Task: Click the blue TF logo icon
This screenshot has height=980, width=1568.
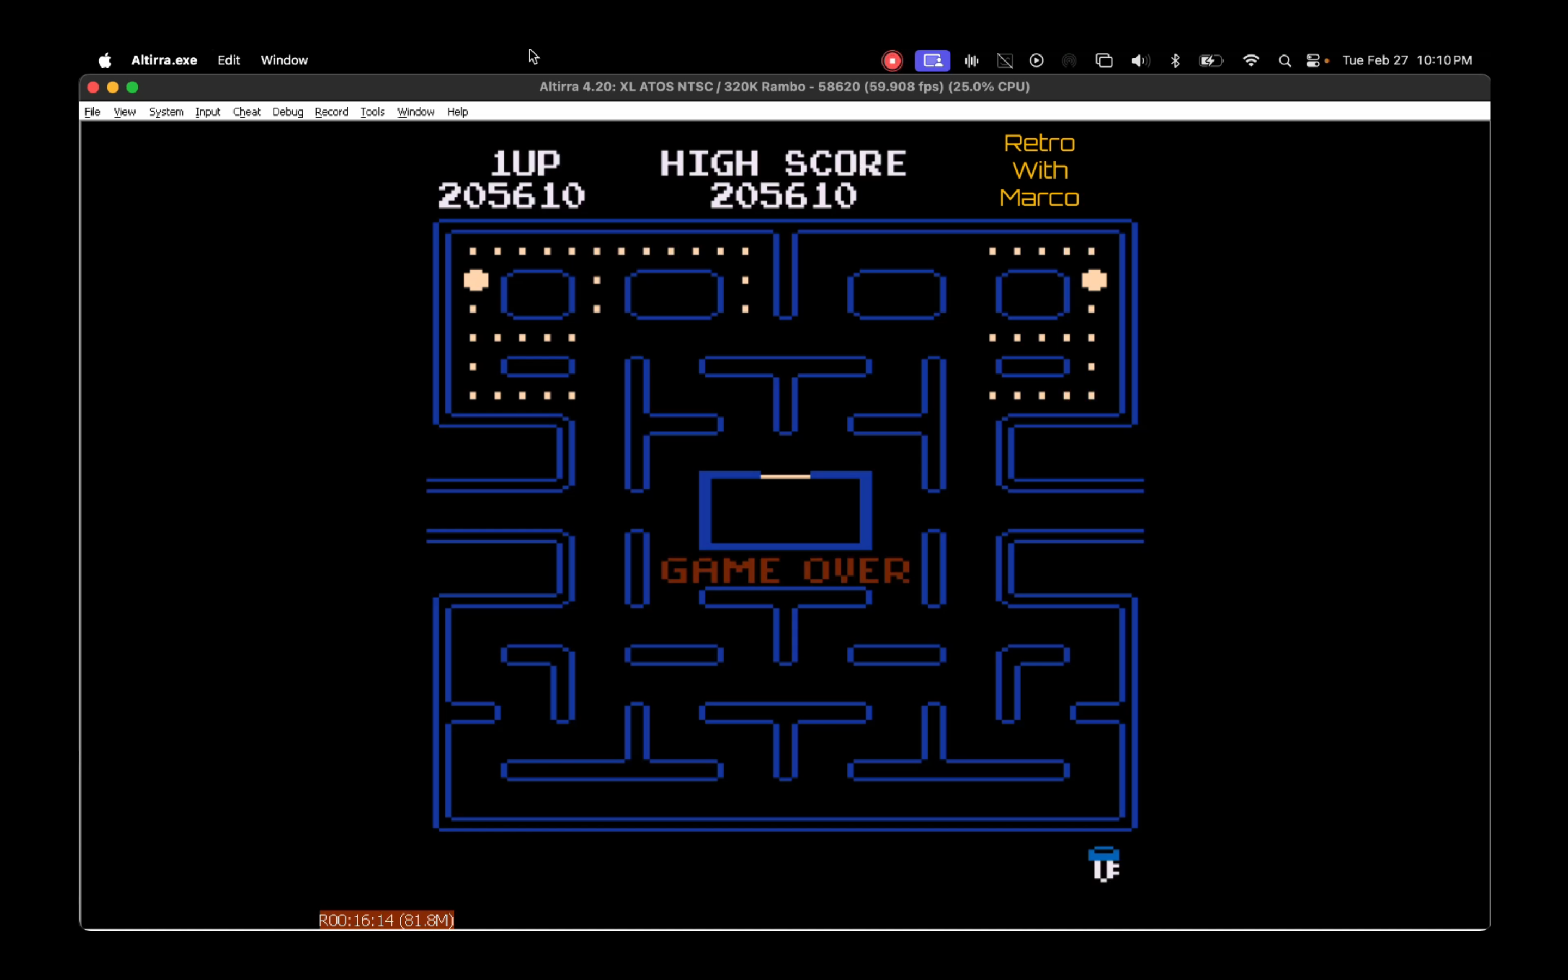Action: 1104,865
